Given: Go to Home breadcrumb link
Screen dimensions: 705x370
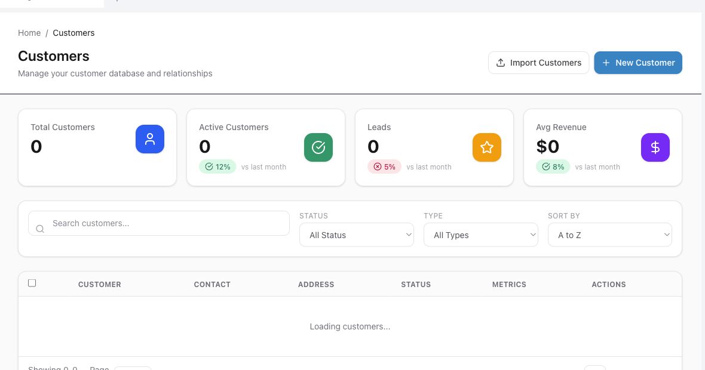Looking at the screenshot, I should click(x=29, y=33).
